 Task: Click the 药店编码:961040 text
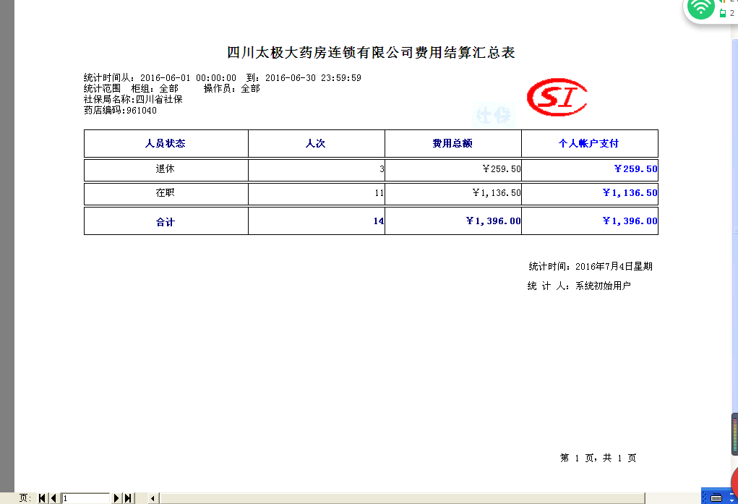click(120, 110)
